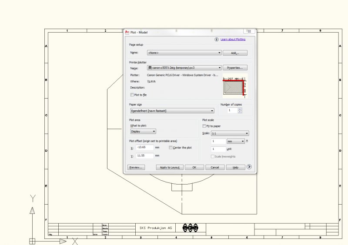Click the Y plot offset field
348x245 pixels.
[x=145, y=156]
